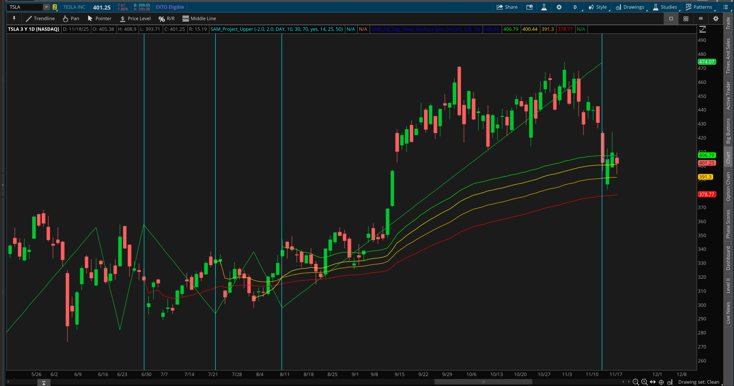Choose the Pointer cursor tool
Screen dimensions: 734x386
(x=99, y=19)
